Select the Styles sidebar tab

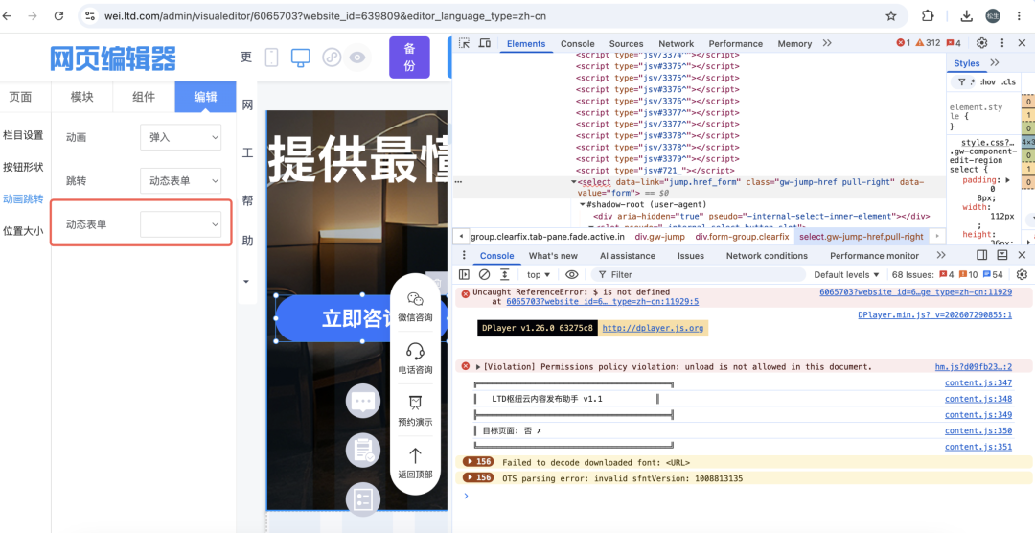(x=966, y=63)
